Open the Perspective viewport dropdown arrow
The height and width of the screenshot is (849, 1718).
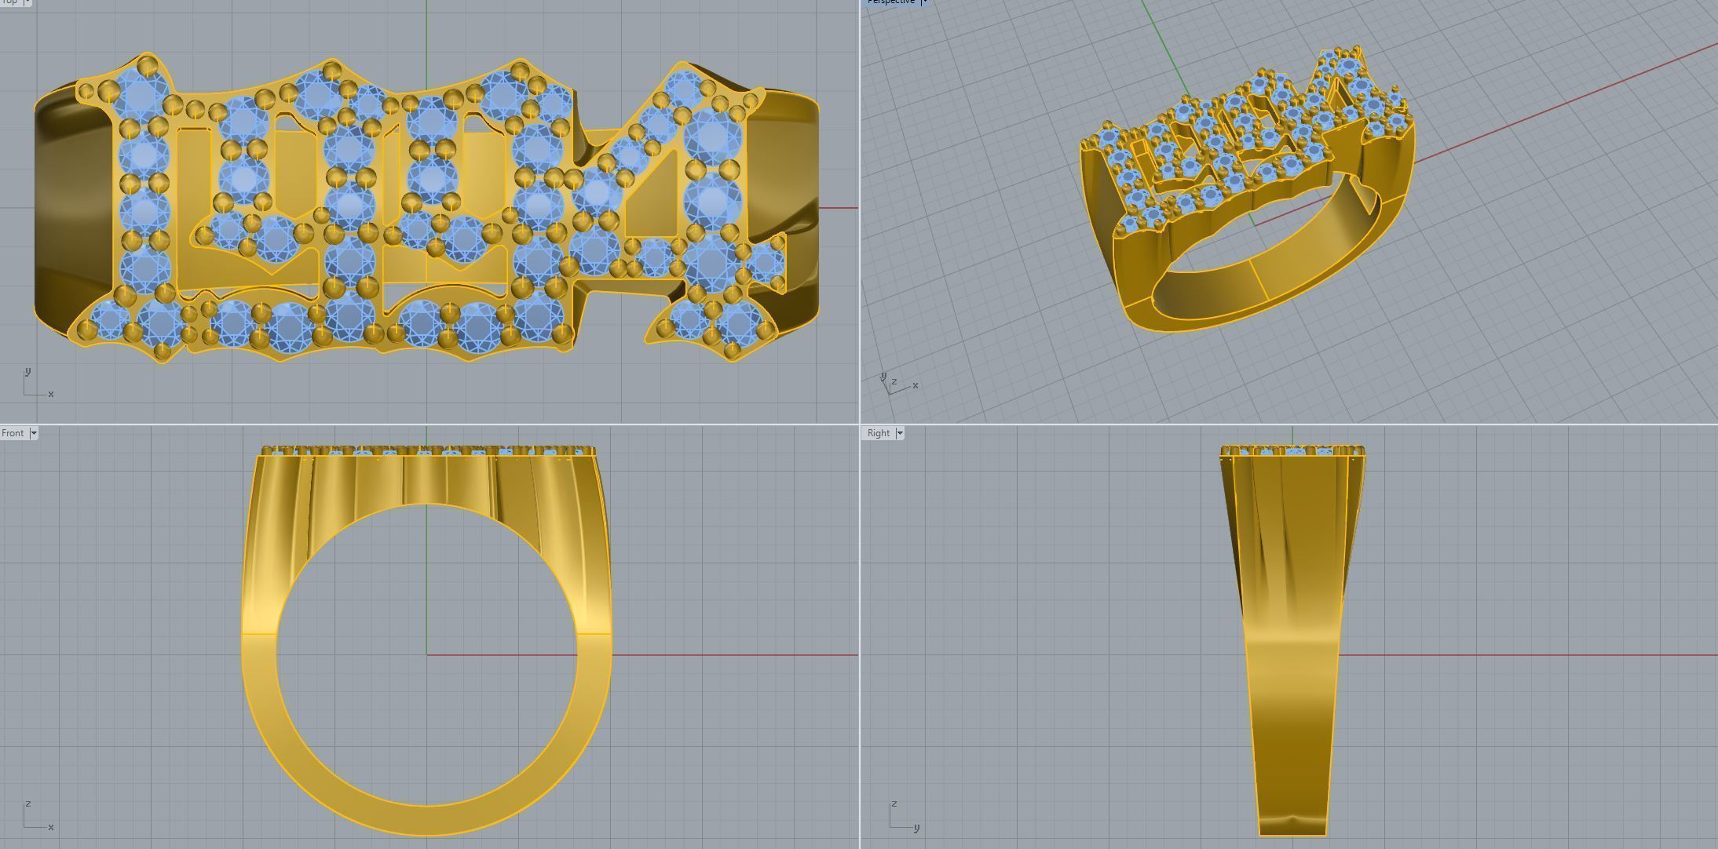pyautogui.click(x=924, y=2)
